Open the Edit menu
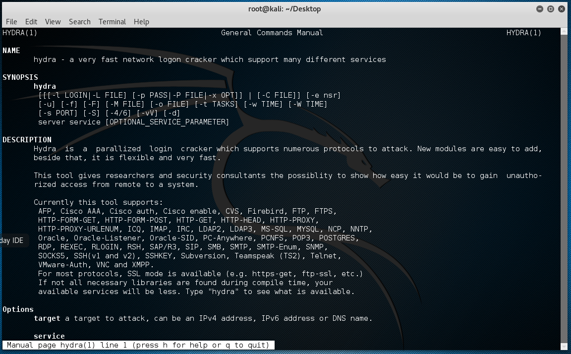The width and height of the screenshot is (571, 354). (31, 22)
